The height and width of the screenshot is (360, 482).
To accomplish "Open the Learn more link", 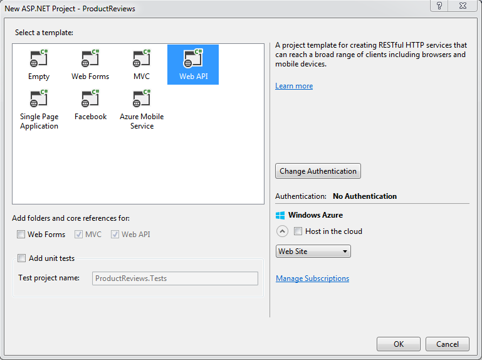I will pos(294,86).
